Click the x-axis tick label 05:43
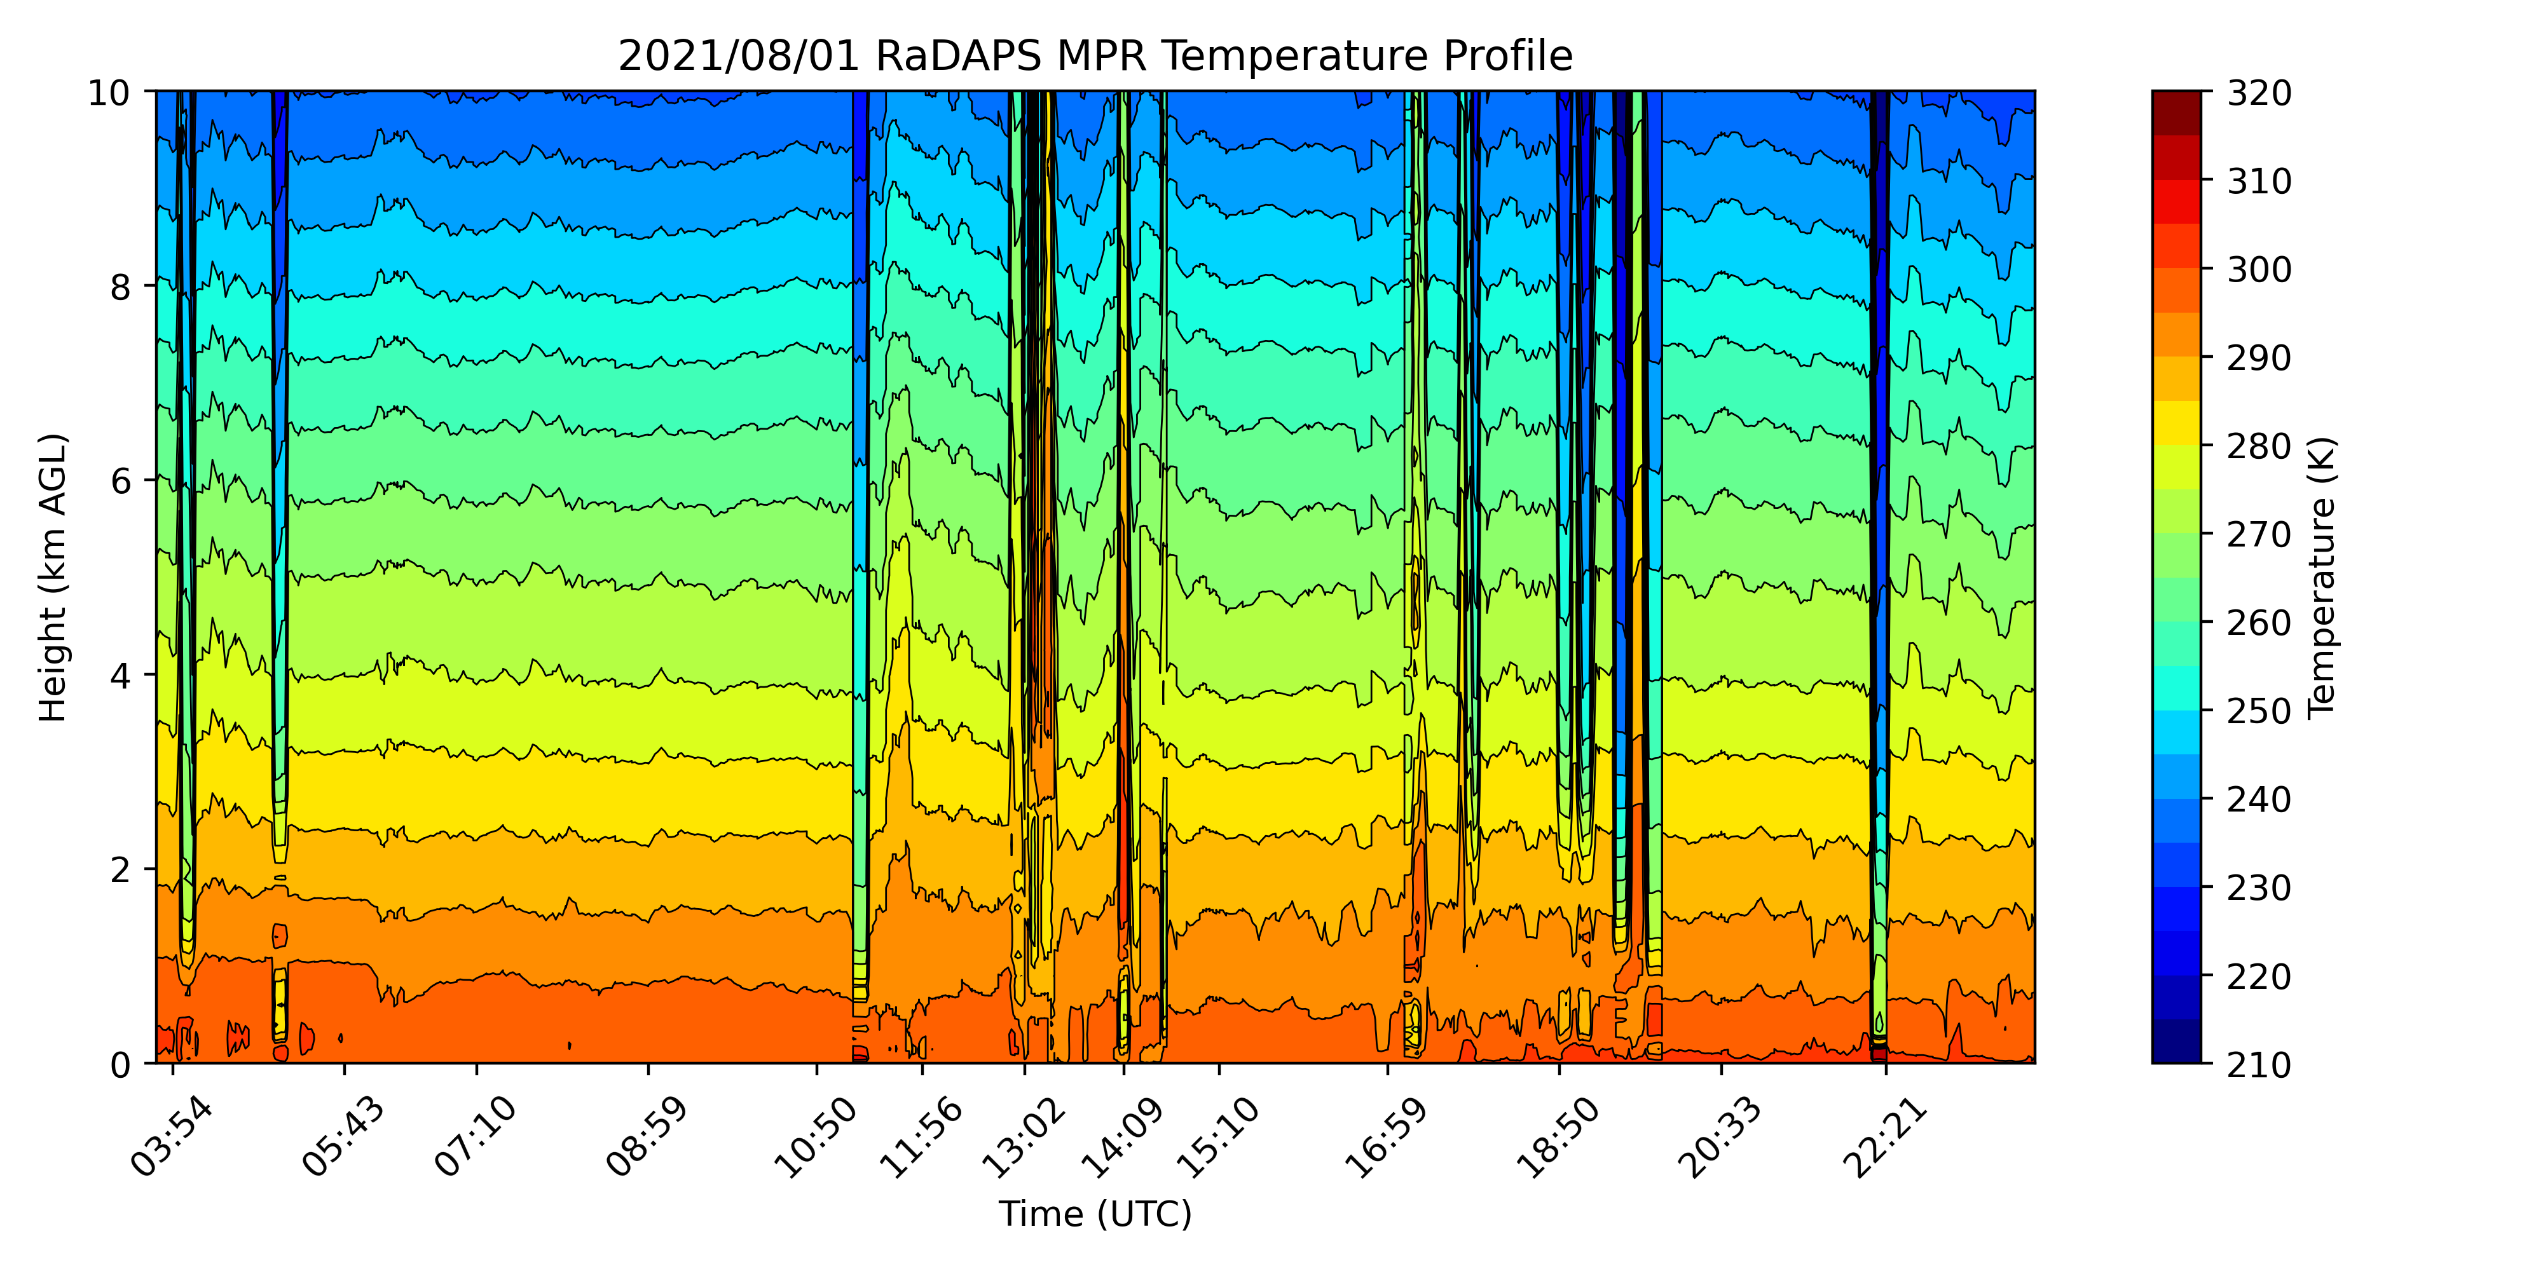 (x=343, y=1137)
